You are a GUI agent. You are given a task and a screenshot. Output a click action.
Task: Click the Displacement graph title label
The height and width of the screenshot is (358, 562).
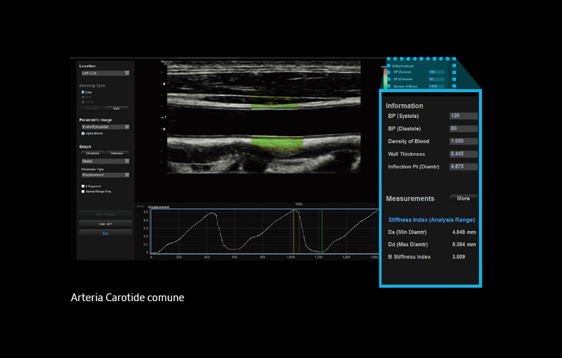[x=159, y=207]
